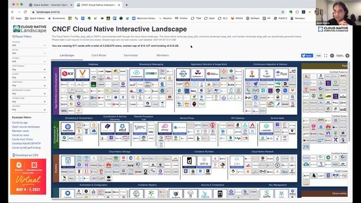The width and height of the screenshot is (361, 203).
Task: Open the NATS project card
Action: point(151,74)
